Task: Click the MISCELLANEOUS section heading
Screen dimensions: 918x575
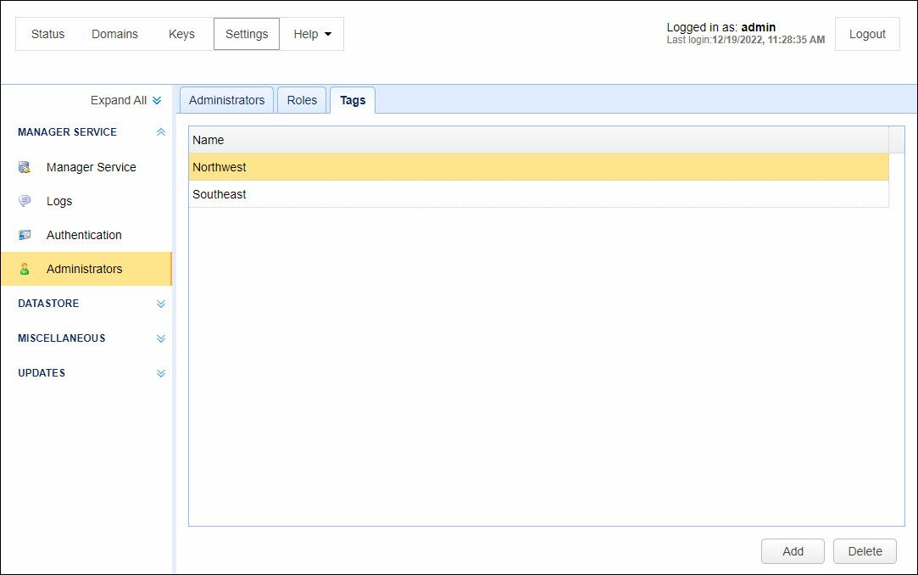Action: [62, 338]
